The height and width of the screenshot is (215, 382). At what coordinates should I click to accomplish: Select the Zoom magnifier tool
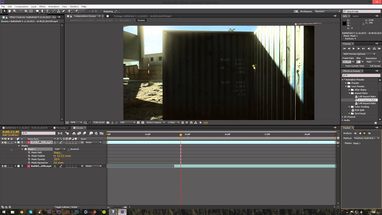pyautogui.click(x=15, y=11)
